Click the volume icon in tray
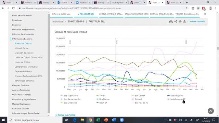The width and height of the screenshot is (219, 123). 180,120
